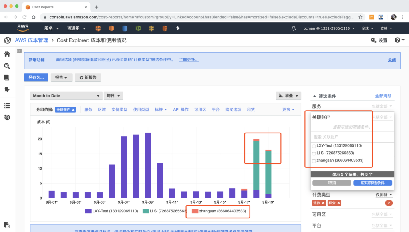Open the reports book sidebar icon
409x232 pixels.
[7, 77]
